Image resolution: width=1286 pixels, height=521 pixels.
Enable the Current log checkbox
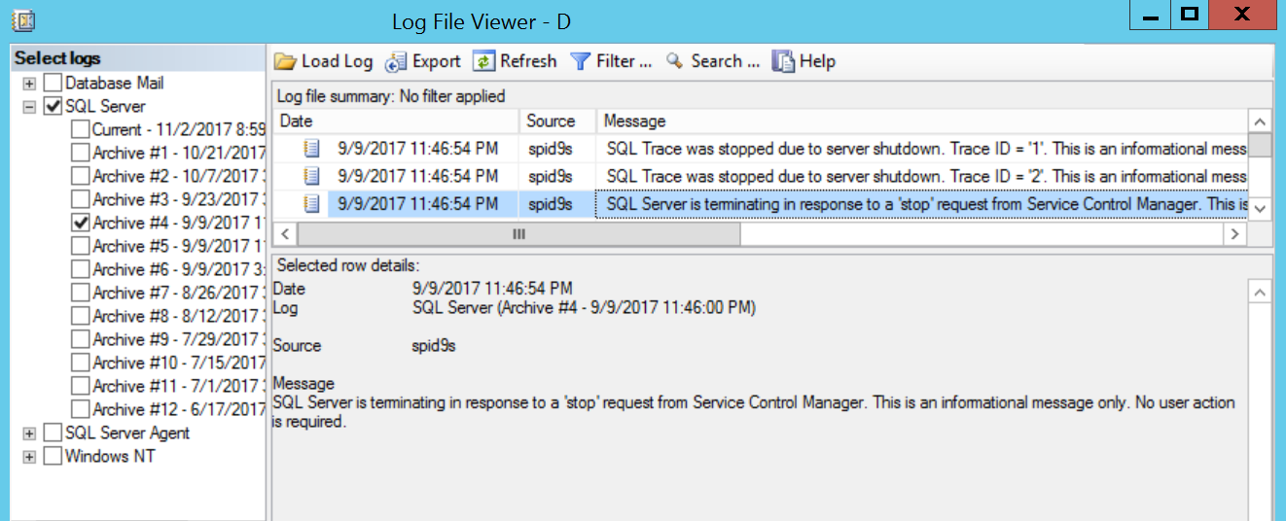(x=81, y=130)
